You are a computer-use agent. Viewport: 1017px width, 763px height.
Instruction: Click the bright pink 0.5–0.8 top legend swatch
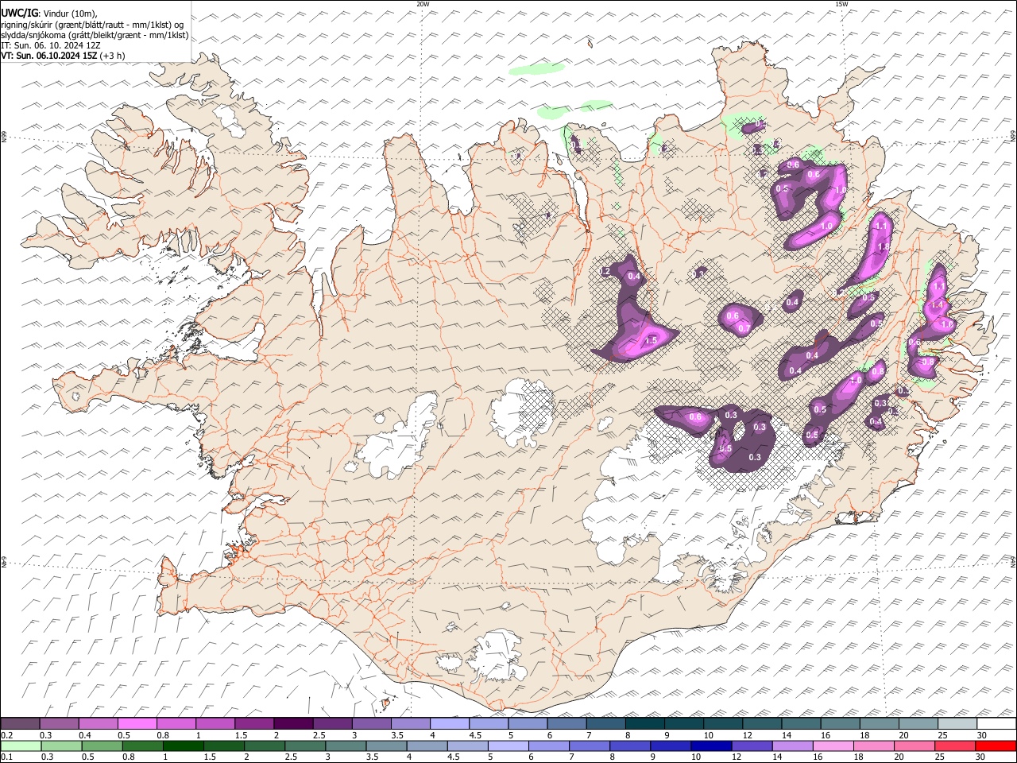[137, 723]
